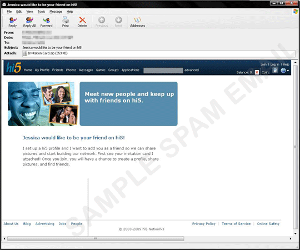Open the Online Safety link
Screen dimensions: 300x250
[x=268, y=223]
